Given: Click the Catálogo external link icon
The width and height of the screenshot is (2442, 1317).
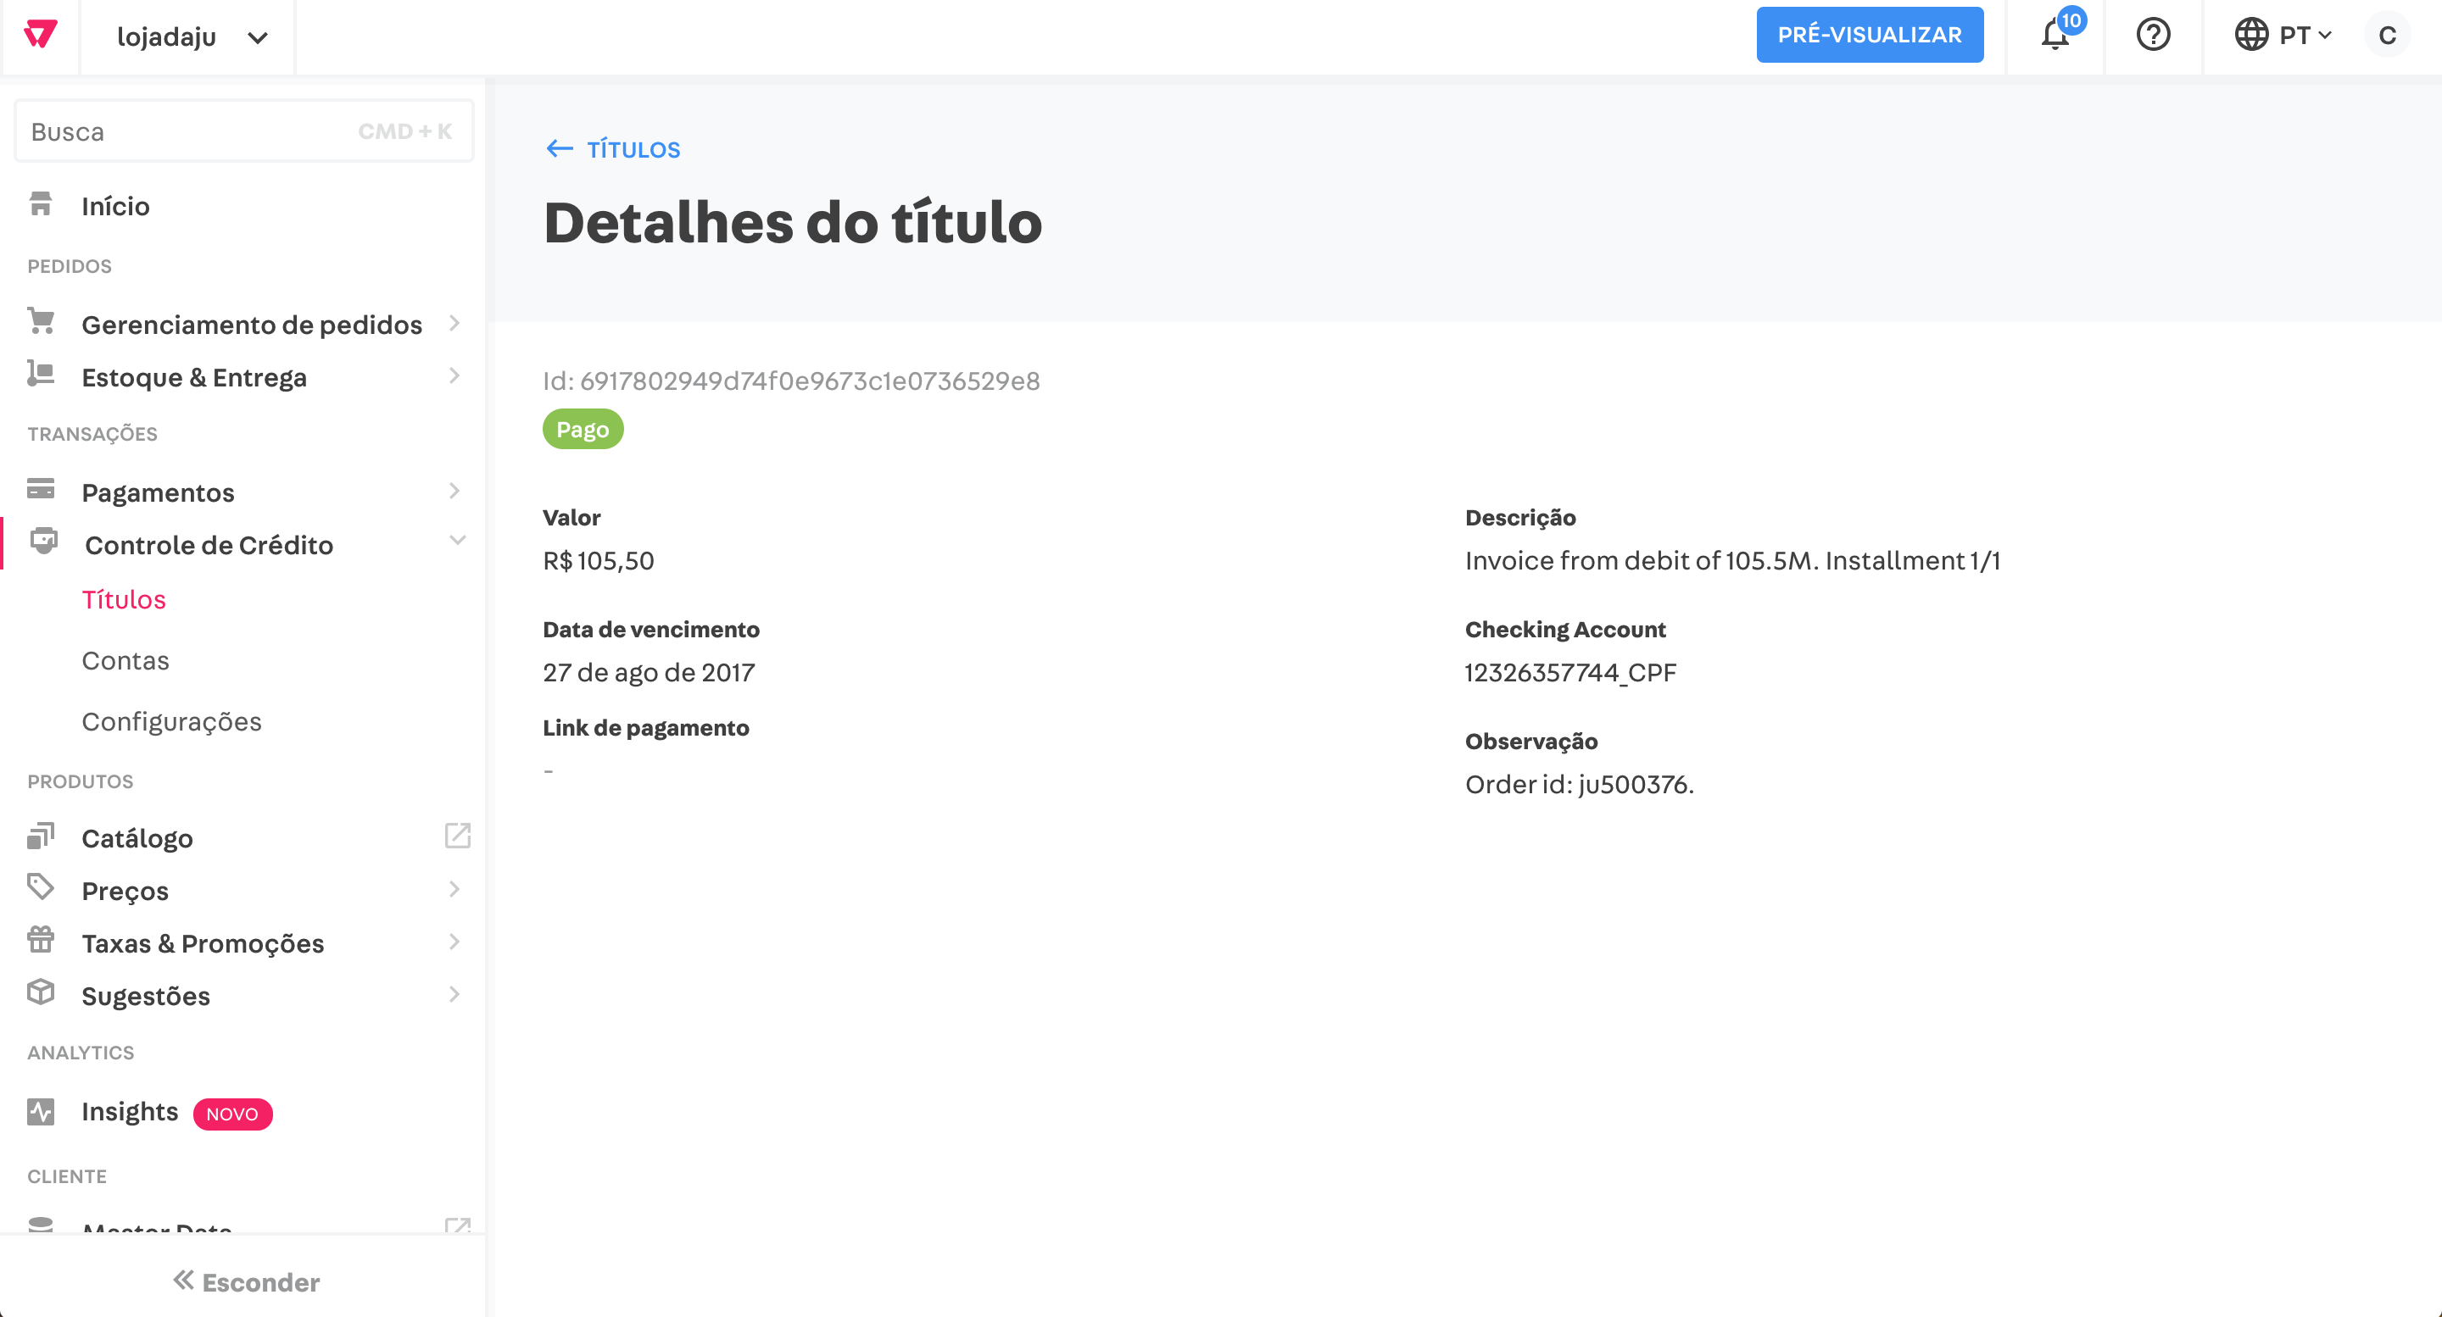Looking at the screenshot, I should click(x=457, y=836).
